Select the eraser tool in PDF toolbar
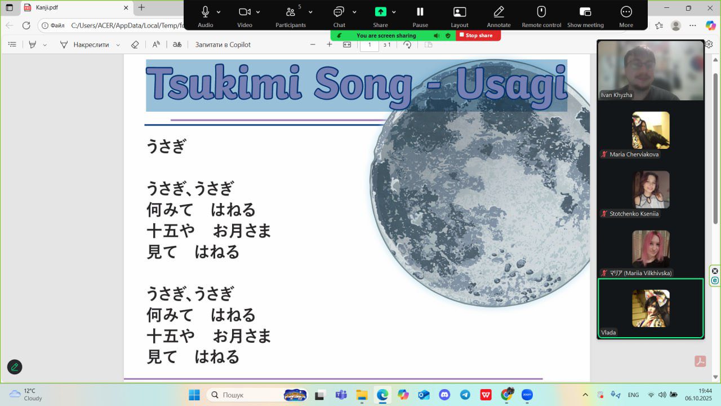721x406 pixels. (135, 45)
